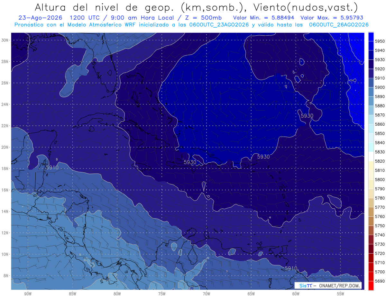
Task: Click the 80W longitude axis label
Action: 117,294
